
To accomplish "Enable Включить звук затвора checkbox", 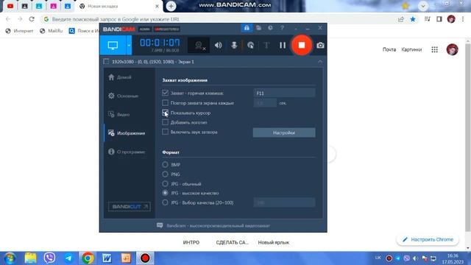I will [165, 132].
